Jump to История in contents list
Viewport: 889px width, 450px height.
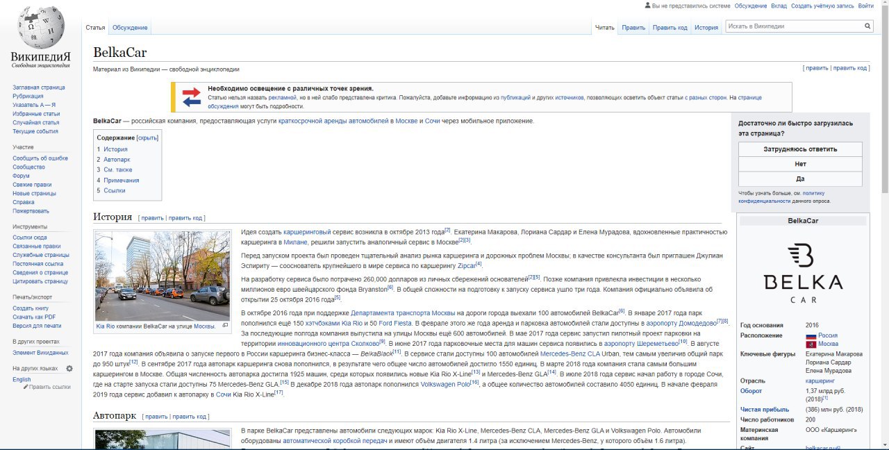(x=115, y=149)
